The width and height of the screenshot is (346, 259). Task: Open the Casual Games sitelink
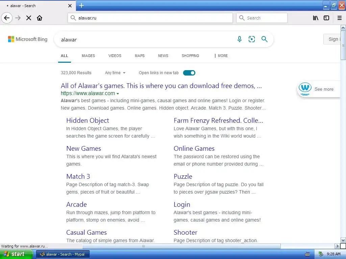[x=86, y=232]
